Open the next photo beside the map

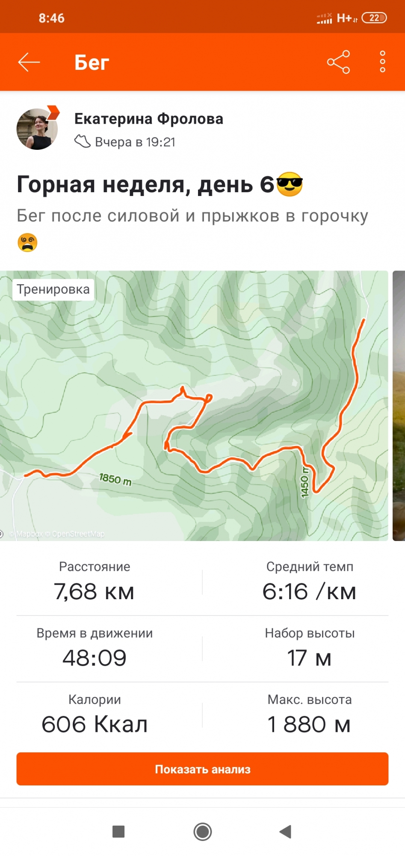point(399,406)
